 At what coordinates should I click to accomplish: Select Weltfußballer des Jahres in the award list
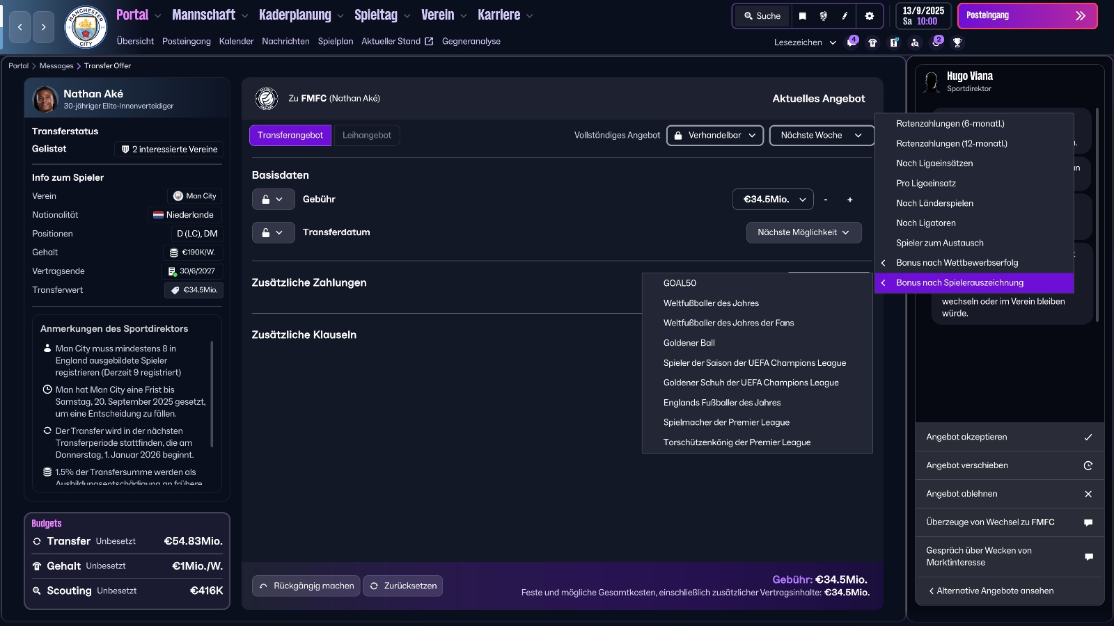pos(712,303)
